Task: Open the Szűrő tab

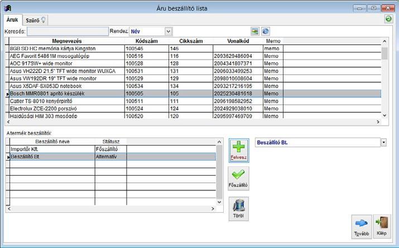Action: point(35,20)
